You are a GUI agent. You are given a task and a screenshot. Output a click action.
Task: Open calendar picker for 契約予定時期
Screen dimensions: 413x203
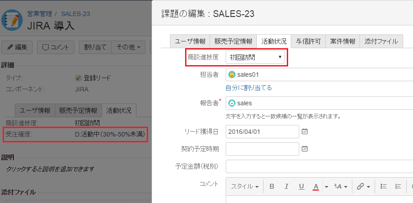coord(305,149)
